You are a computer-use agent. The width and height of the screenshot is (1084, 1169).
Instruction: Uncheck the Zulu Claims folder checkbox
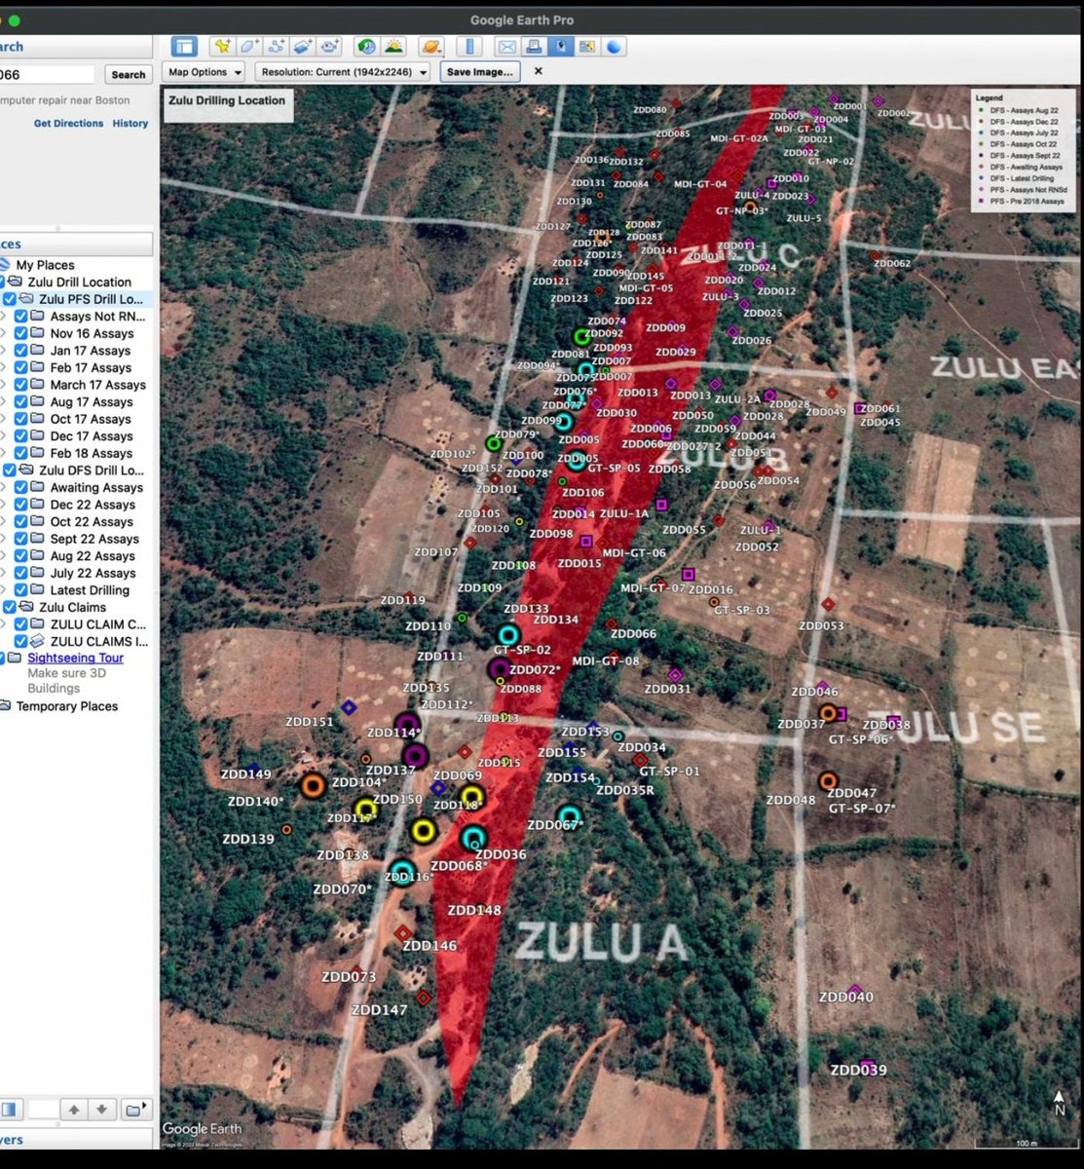pyautogui.click(x=10, y=607)
